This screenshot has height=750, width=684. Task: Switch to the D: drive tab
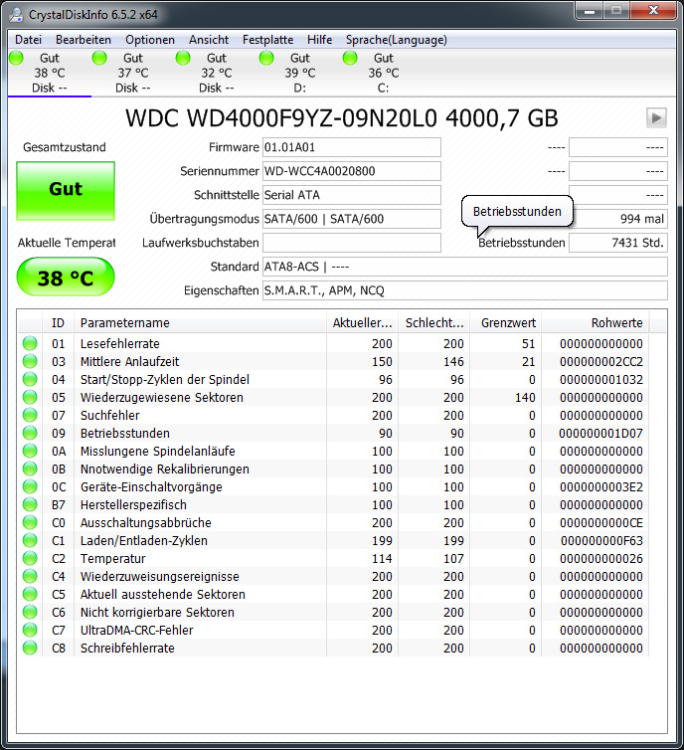tap(299, 73)
